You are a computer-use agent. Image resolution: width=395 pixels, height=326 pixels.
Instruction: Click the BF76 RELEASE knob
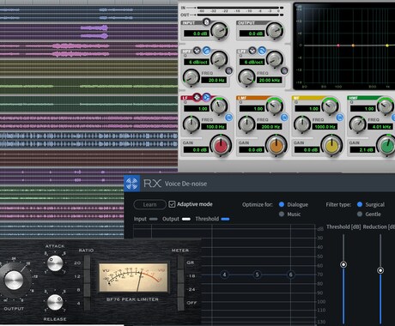55,303
